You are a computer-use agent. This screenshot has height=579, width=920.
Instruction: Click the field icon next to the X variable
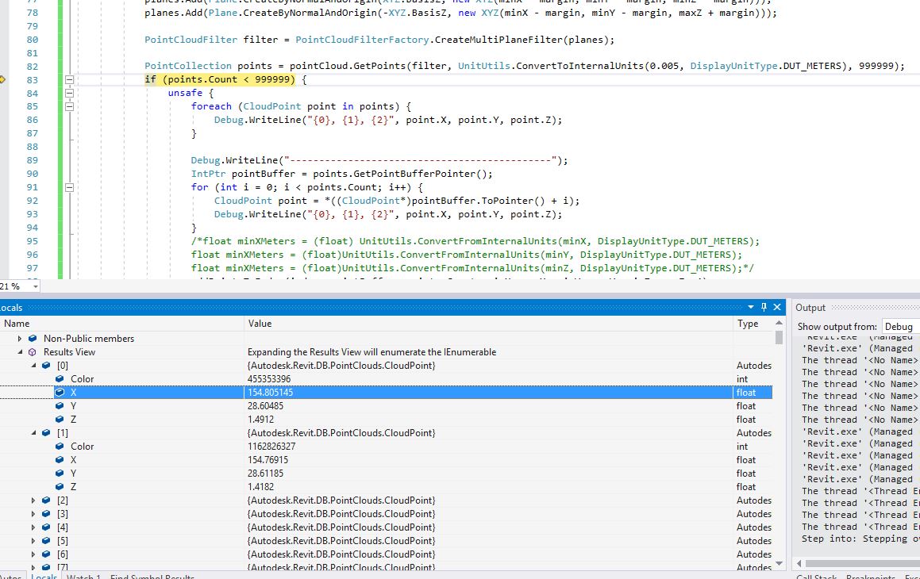[x=59, y=392]
